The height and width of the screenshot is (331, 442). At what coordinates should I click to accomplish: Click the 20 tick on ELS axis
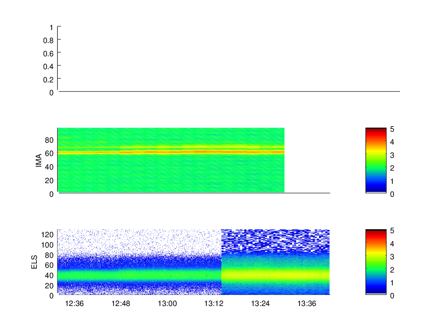[50, 285]
